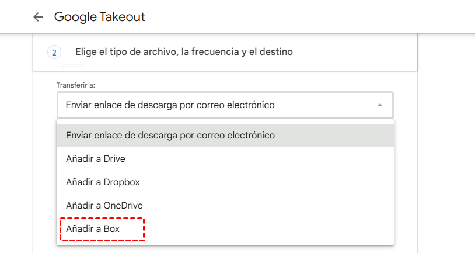Click the dropdown caret in Transferir a field
Viewport: 475px width, 253px height.
click(x=380, y=105)
